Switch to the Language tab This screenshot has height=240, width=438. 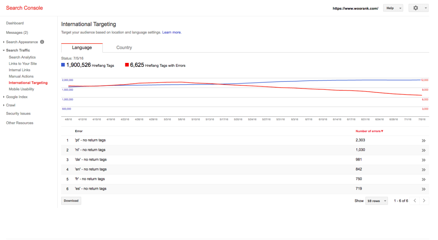pos(82,47)
